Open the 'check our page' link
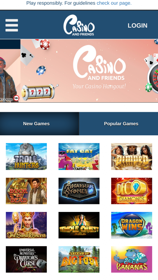158x280 pixels. [114, 3]
